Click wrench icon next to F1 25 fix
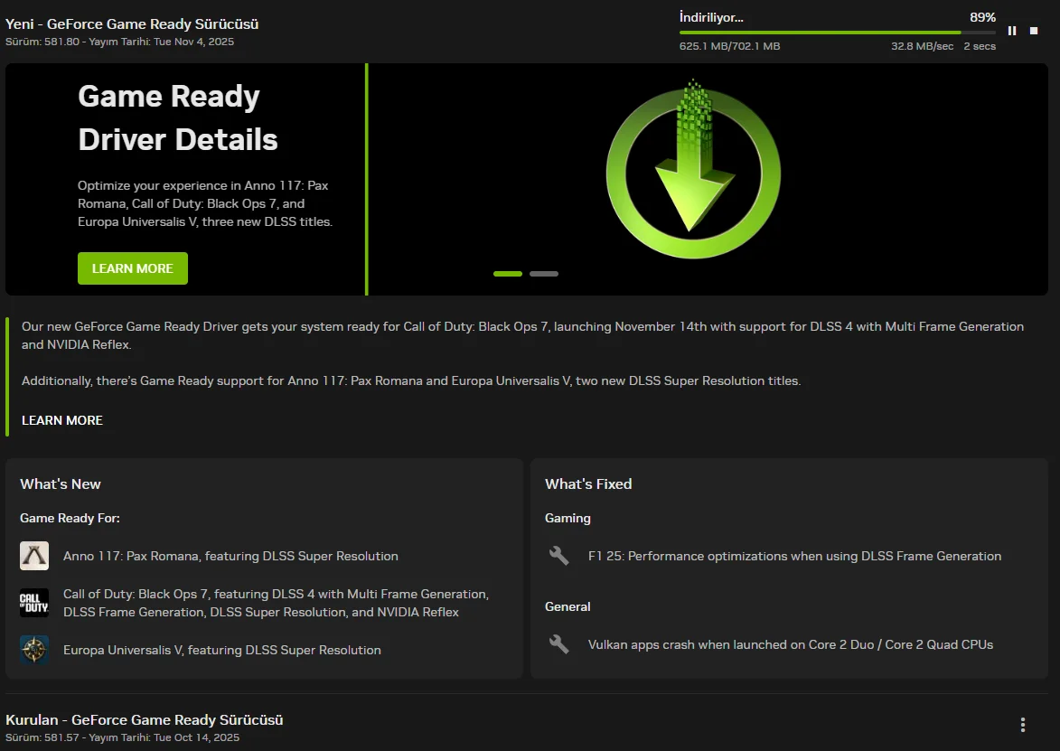1060x751 pixels. (x=559, y=556)
